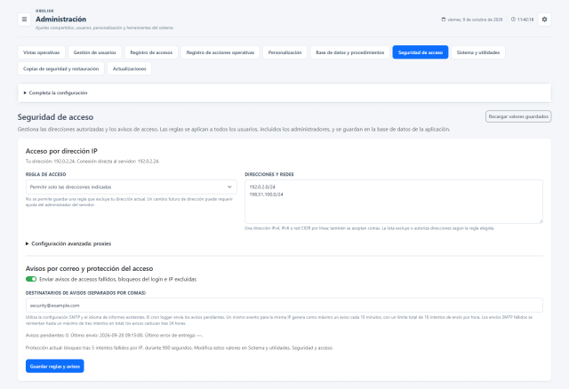This screenshot has width=569, height=389.
Task: Open the hamburger navigation menu
Action: point(24,20)
